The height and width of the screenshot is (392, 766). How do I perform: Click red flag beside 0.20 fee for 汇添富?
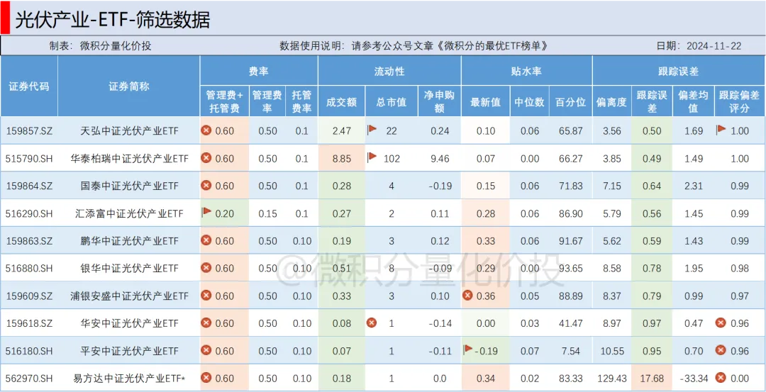[x=207, y=213]
